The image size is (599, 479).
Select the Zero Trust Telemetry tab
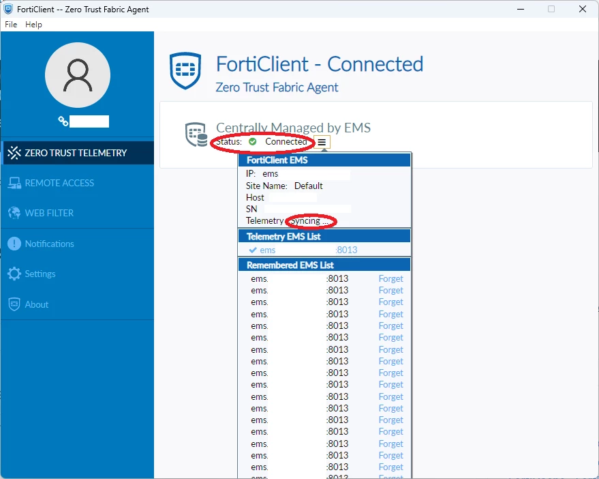coord(78,153)
